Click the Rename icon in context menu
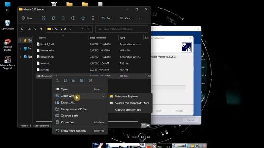Image resolution: width=264 pixels, height=148 pixels. 73,81
